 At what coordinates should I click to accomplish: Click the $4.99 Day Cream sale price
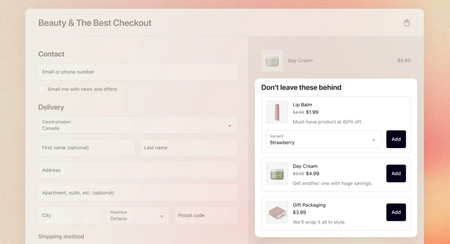pyautogui.click(x=312, y=174)
